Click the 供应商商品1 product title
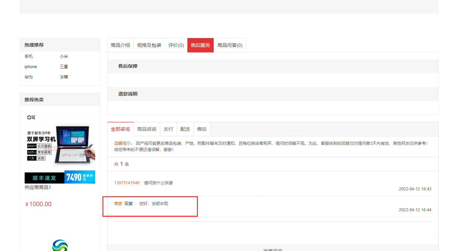The image size is (463, 251). click(x=38, y=188)
